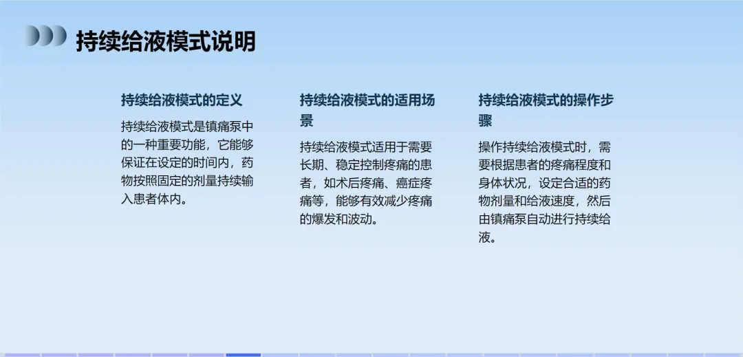Select the heading 持续给液模式的定义
Screen dimensions: 743x357
[x=182, y=100]
